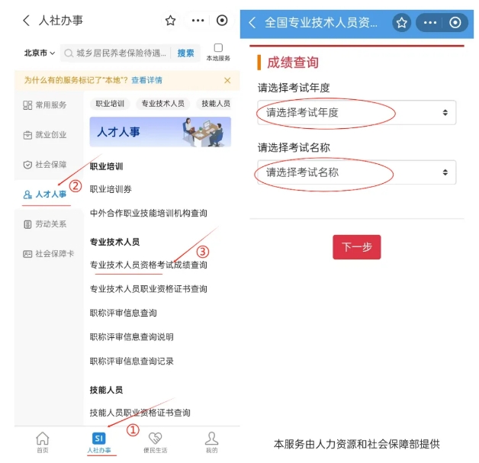
Task: Click the 查看详情 link in banner
Action: pyautogui.click(x=146, y=80)
